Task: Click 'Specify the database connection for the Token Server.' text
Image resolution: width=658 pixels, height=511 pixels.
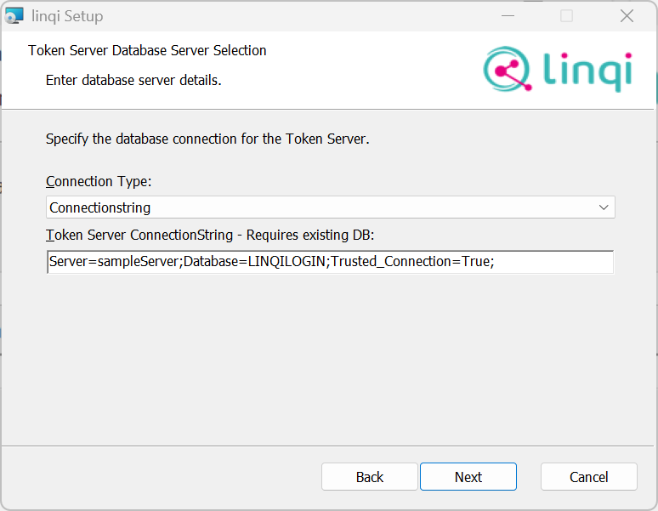Action: pyautogui.click(x=207, y=139)
